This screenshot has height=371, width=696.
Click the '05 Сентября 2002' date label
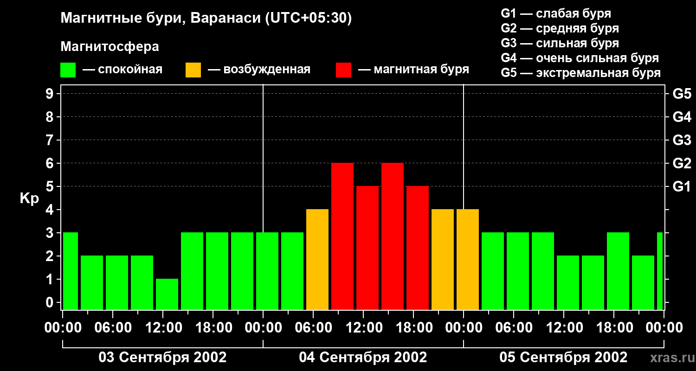point(563,358)
